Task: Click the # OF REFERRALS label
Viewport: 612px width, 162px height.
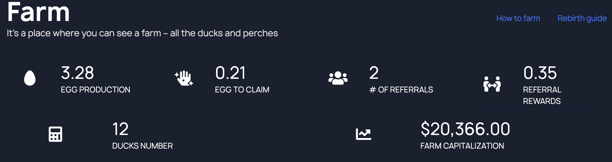Action: point(401,90)
